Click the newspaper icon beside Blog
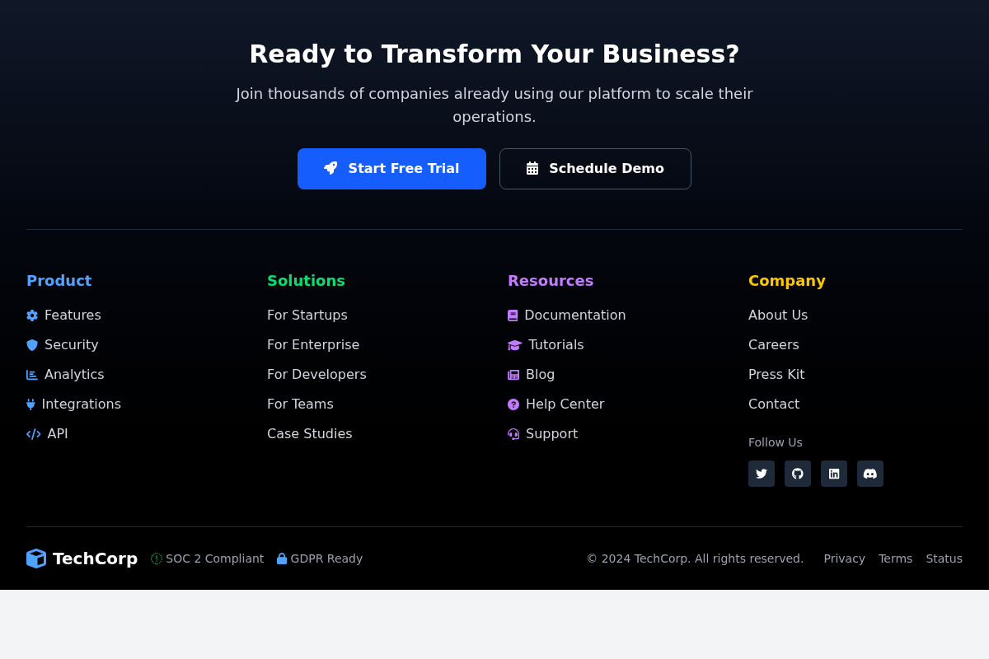The image size is (989, 659). pyautogui.click(x=513, y=375)
